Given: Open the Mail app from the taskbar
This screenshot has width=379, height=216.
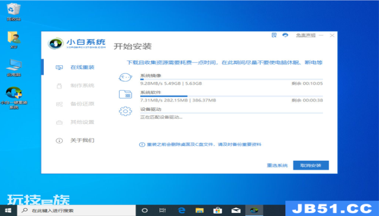Looking at the screenshot, I should point(236,211).
